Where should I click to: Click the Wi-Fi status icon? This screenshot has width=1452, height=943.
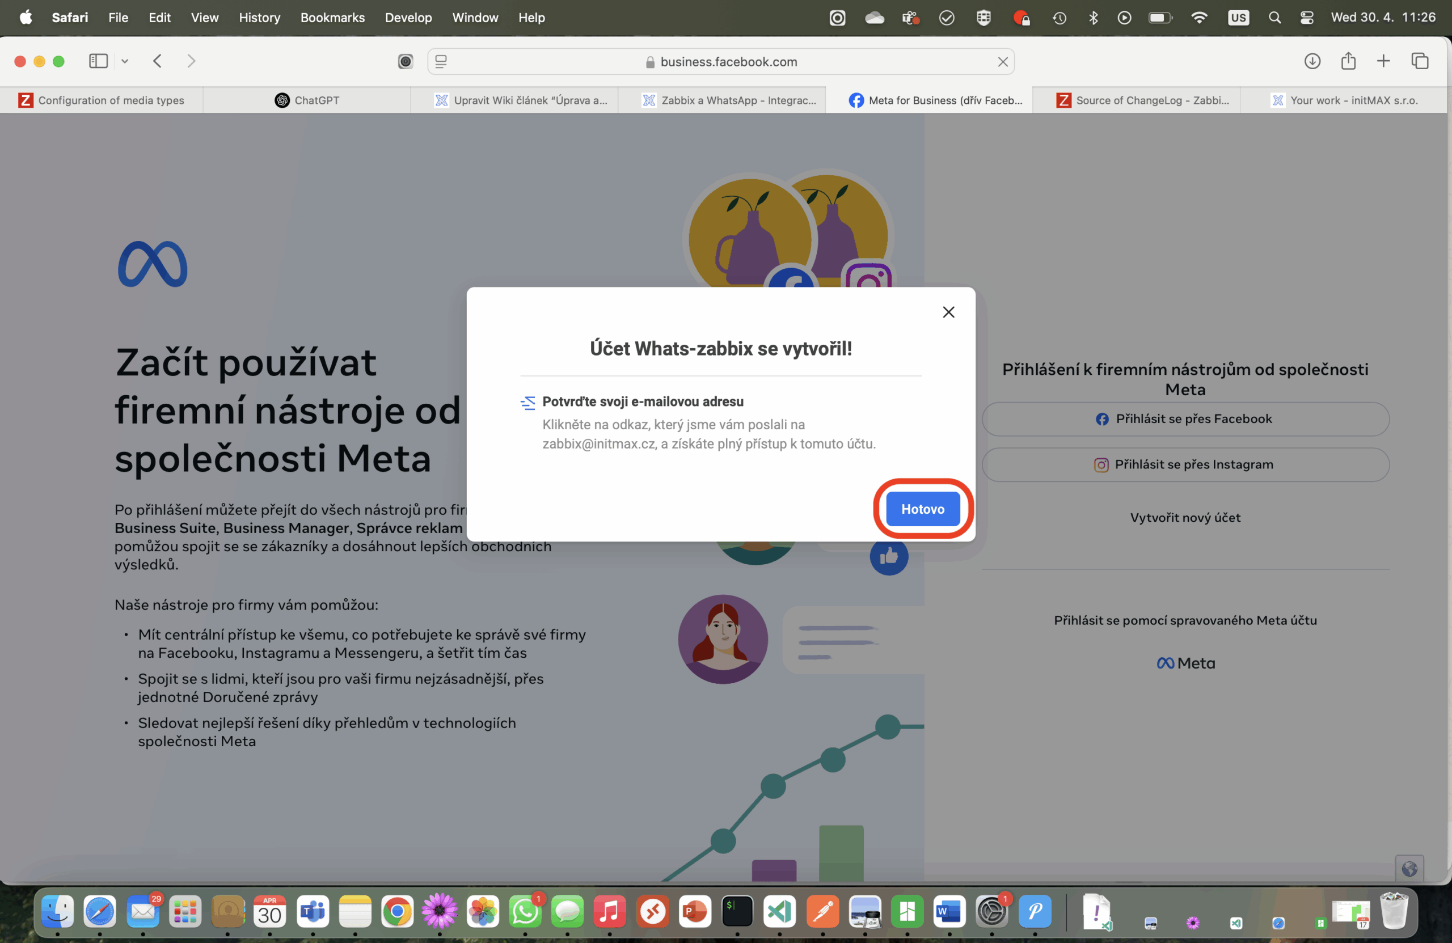coord(1199,18)
